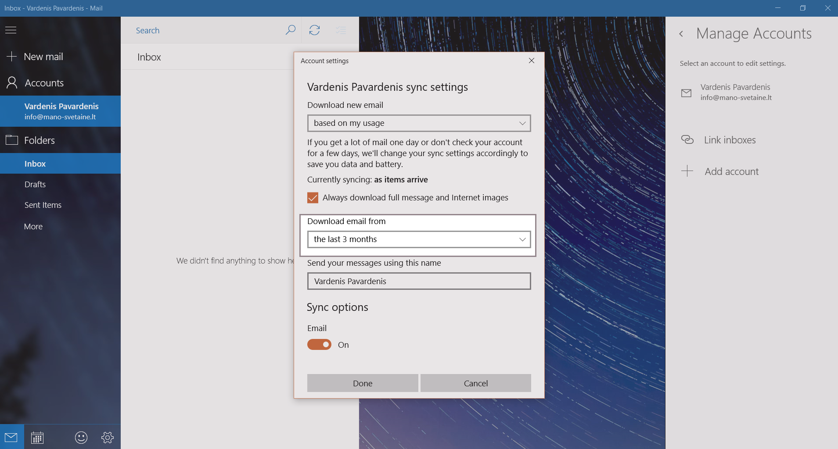Click Add account in Manage Accounts
838x449 pixels.
pyautogui.click(x=731, y=171)
